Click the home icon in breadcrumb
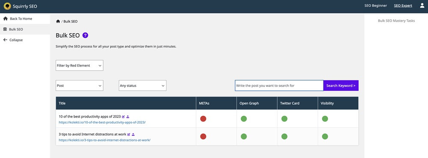 [58, 21]
